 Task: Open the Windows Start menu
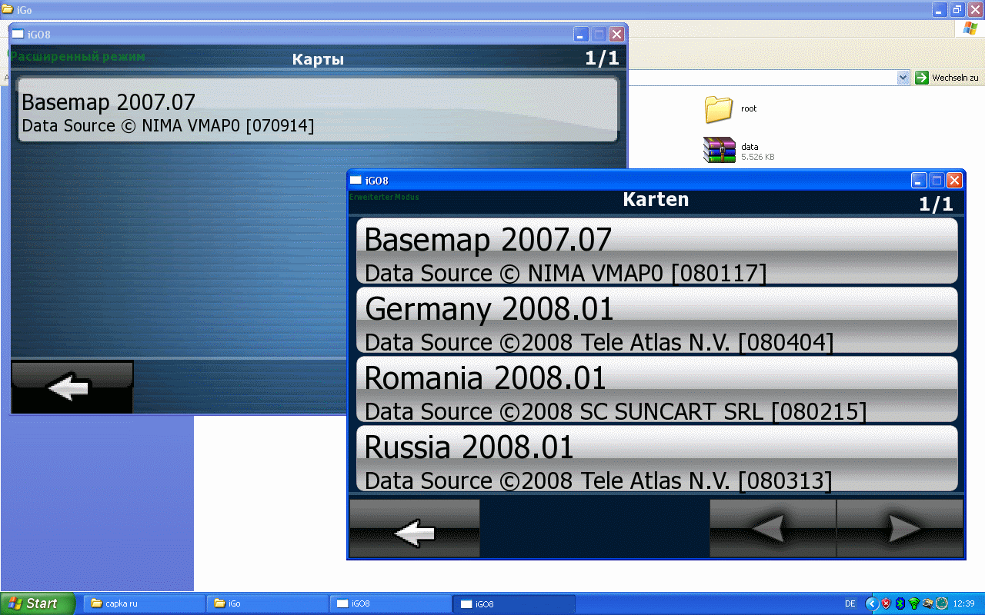(x=38, y=603)
